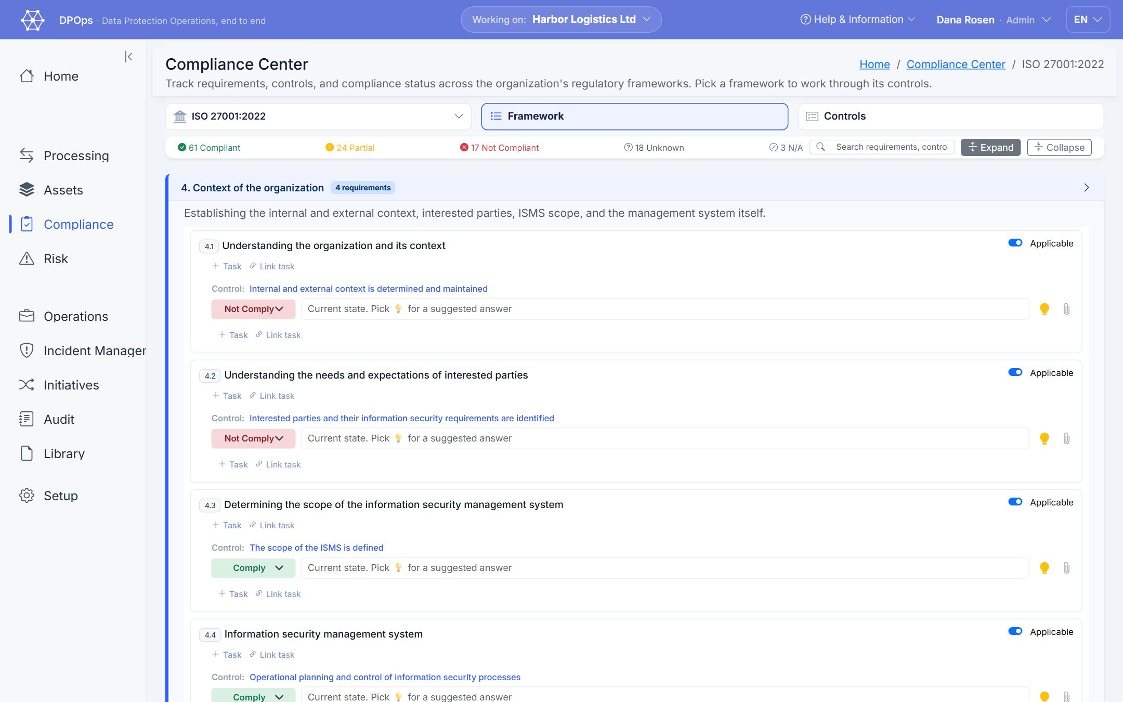The height and width of the screenshot is (702, 1123).
Task: Click the Collapse button
Action: (x=1059, y=147)
